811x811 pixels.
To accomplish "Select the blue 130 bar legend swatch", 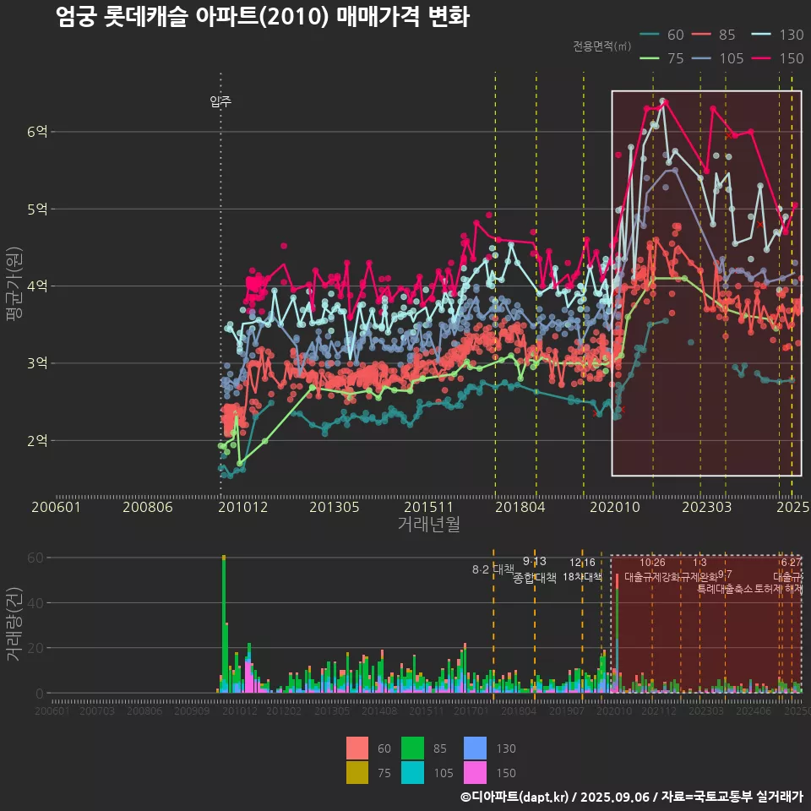I will 476,748.
